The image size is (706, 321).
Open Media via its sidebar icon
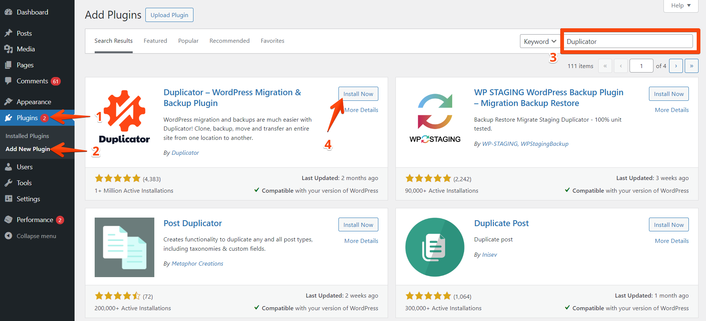(x=9, y=49)
